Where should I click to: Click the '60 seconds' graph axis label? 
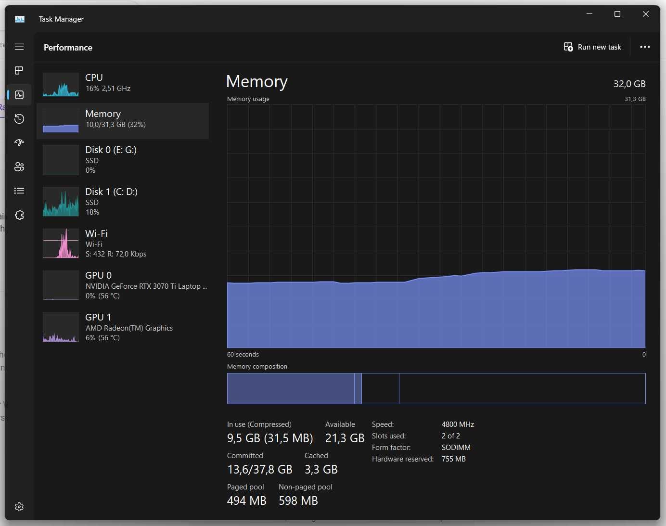[x=243, y=355]
